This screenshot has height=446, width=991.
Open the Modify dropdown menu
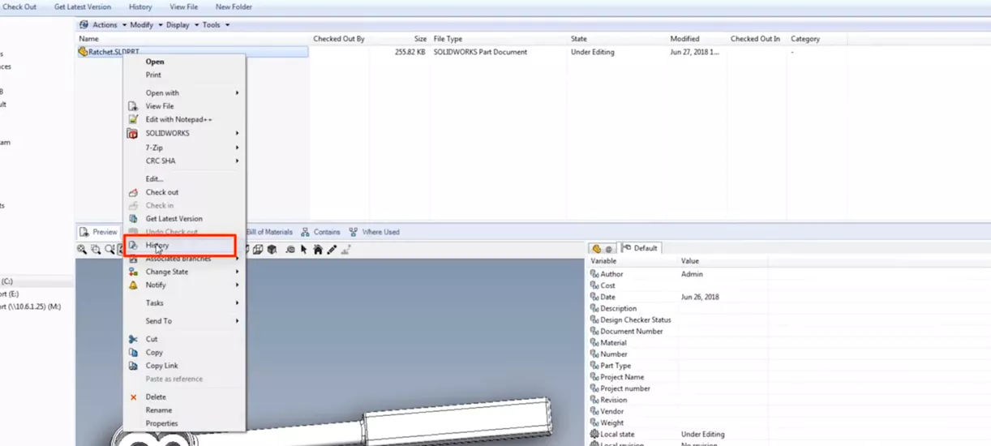pos(146,25)
